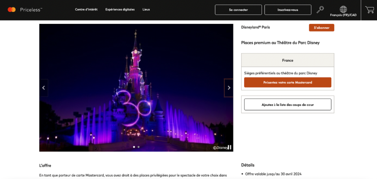Viewport: 377px width, 179px height.
Task: Show previous carousel image arrow
Action: 43,88
